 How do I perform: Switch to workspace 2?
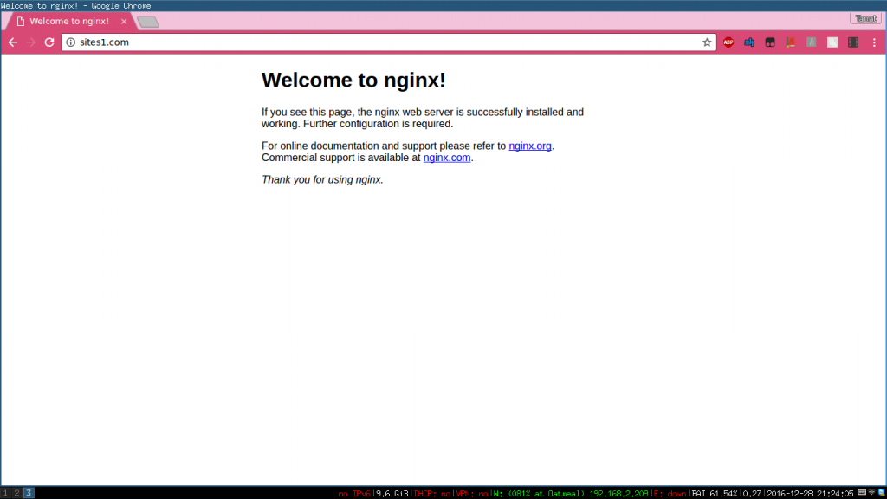(x=17, y=493)
